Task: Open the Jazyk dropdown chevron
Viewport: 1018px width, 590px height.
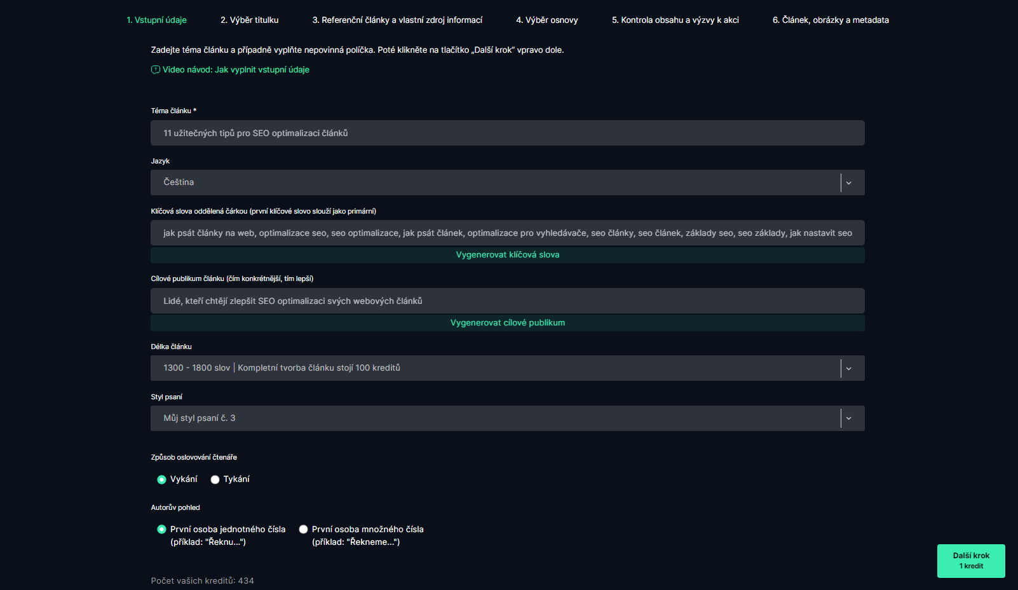Action: tap(848, 183)
